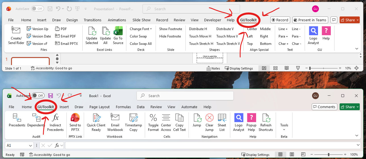The width and height of the screenshot is (366, 159).
Task: Click Version Date in PowerPoint ribbon
Action: pos(39,36)
